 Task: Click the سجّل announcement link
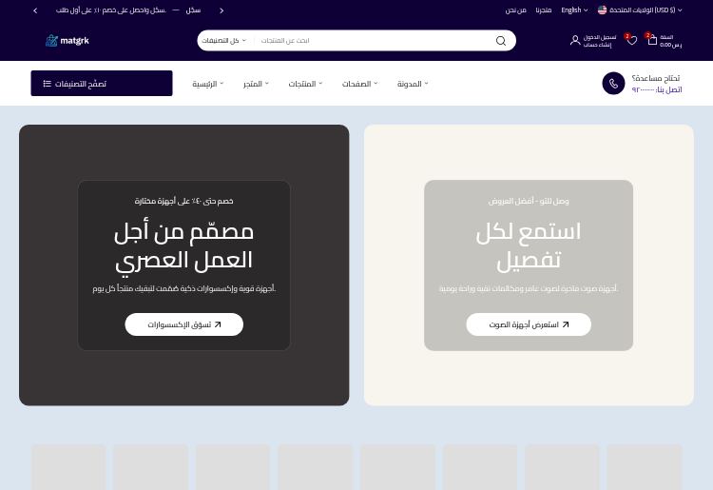pos(193,10)
